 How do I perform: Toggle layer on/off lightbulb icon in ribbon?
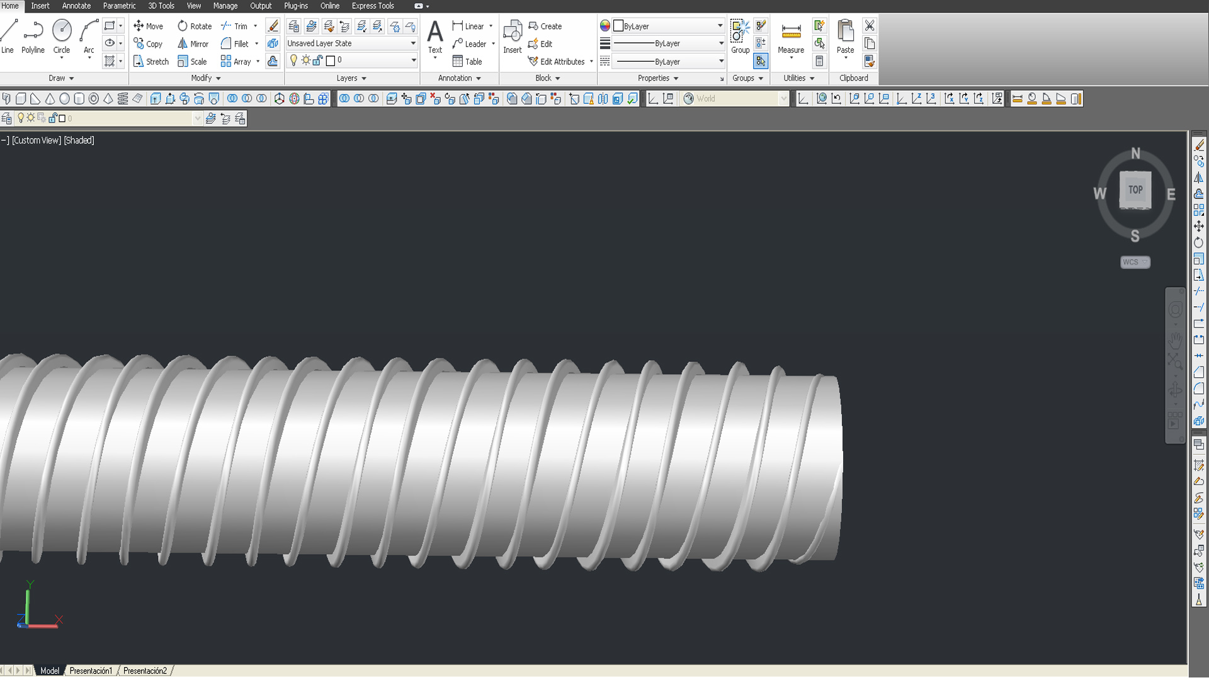point(293,60)
